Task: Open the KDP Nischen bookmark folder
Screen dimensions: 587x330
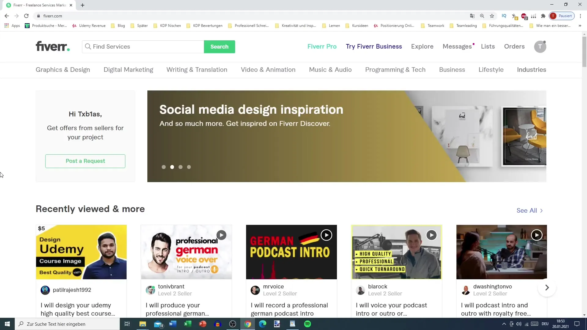Action: pyautogui.click(x=167, y=26)
